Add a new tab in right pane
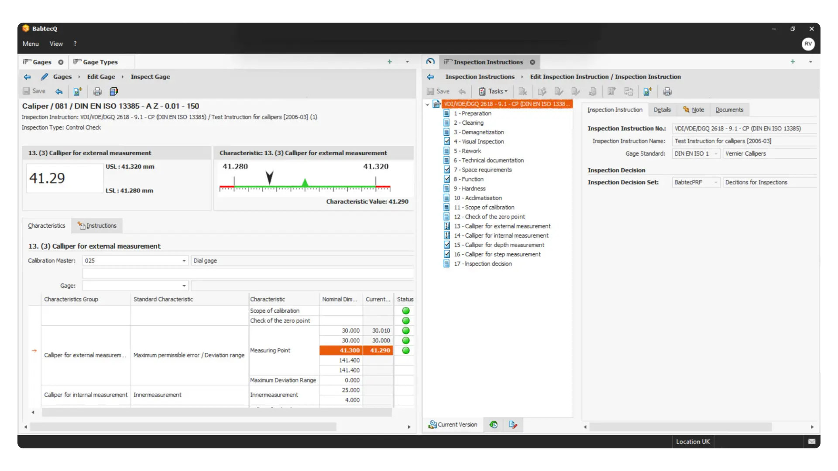838x471 pixels. (793, 62)
